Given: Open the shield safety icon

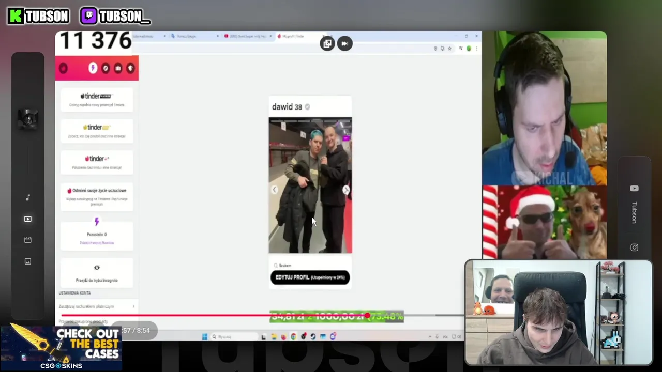Looking at the screenshot, I should pyautogui.click(x=130, y=68).
